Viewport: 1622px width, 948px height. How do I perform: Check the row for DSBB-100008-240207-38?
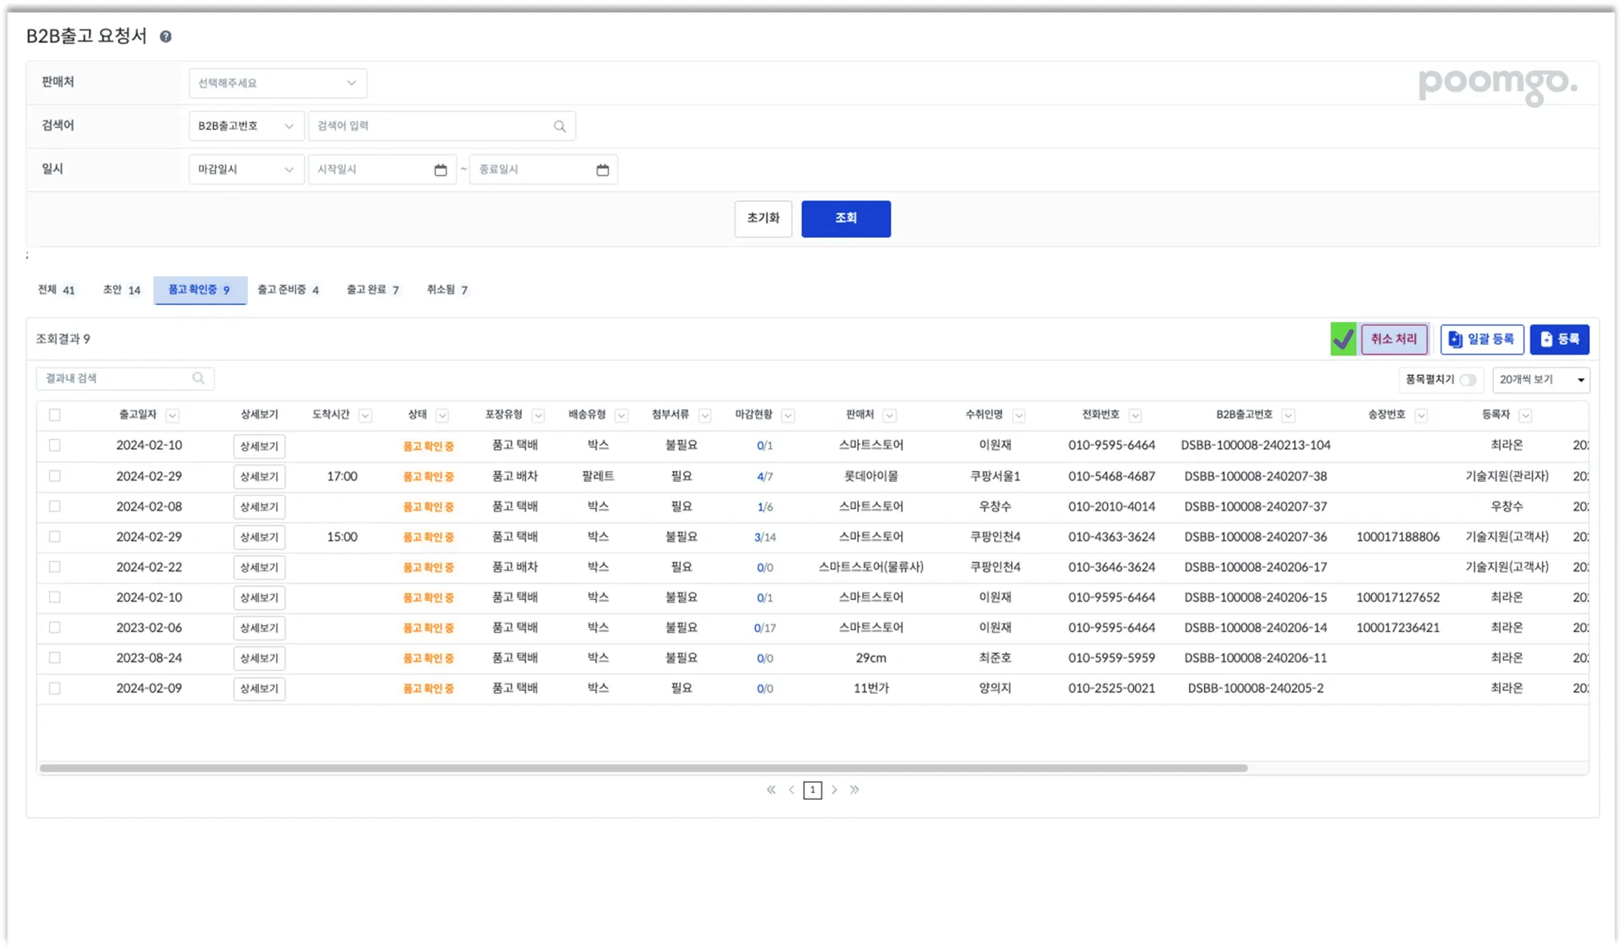click(55, 476)
